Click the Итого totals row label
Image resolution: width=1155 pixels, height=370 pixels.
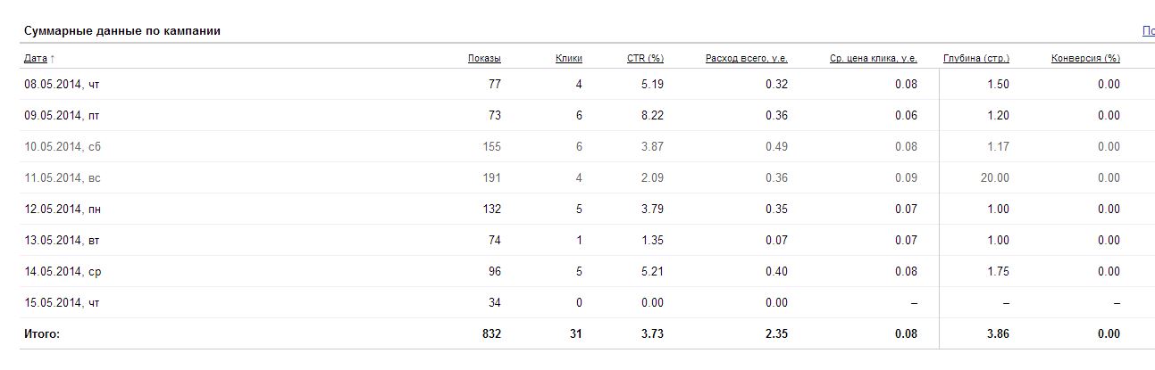click(42, 333)
